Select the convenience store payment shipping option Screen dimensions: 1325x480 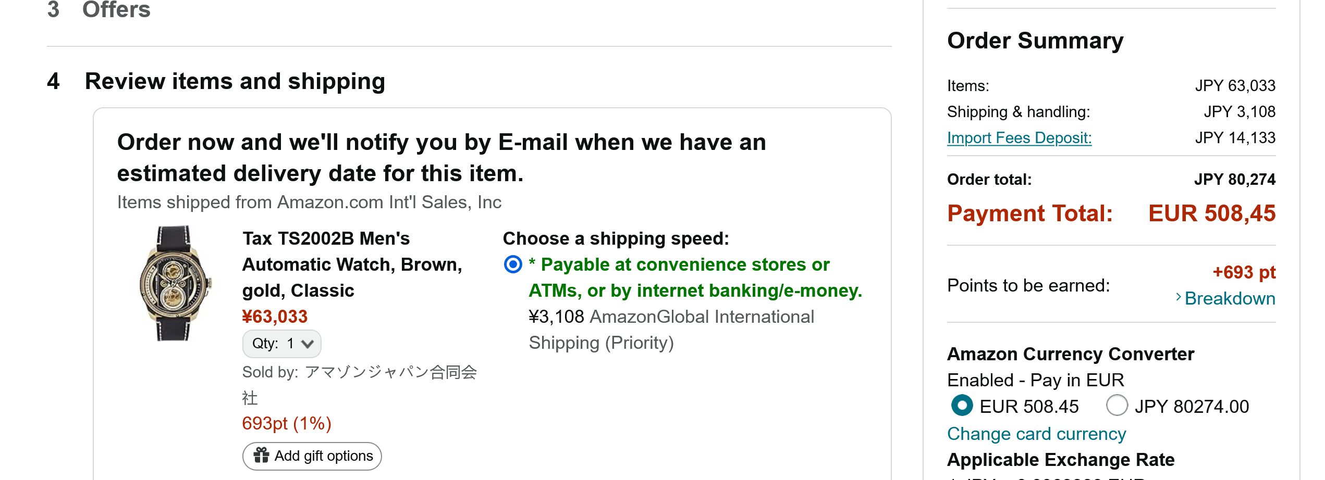tap(513, 264)
